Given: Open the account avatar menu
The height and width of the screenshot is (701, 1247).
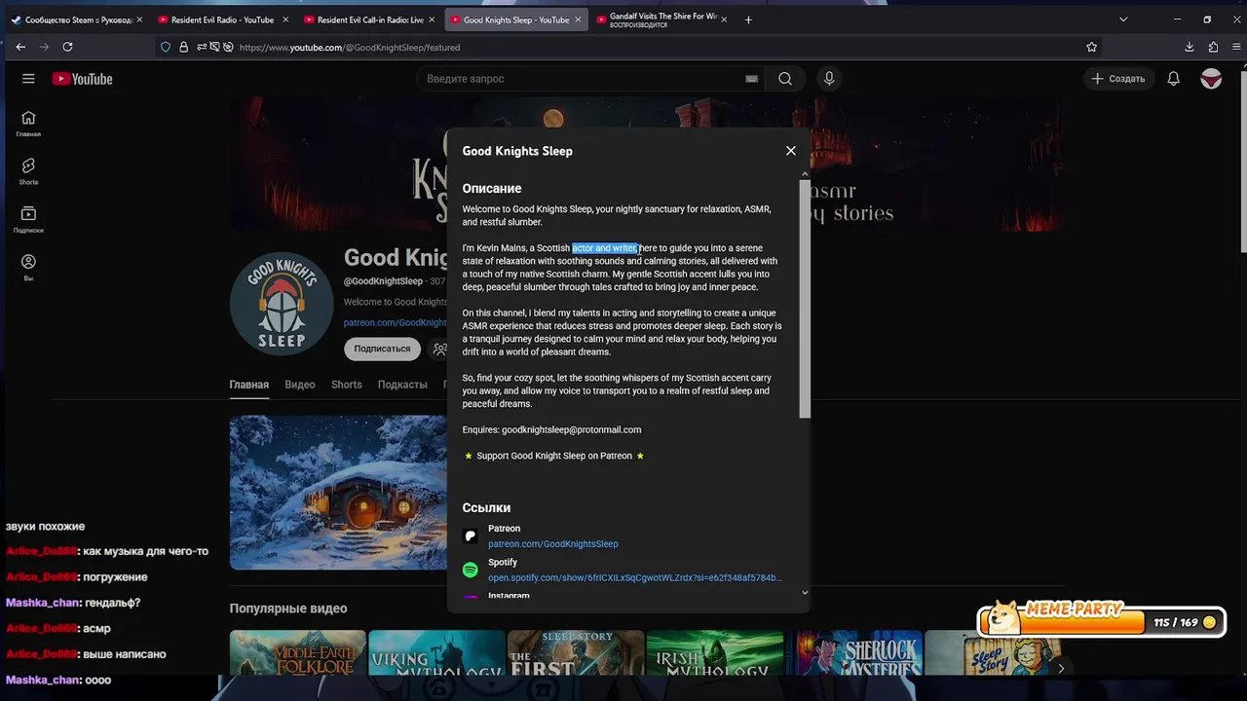Looking at the screenshot, I should pyautogui.click(x=1211, y=79).
